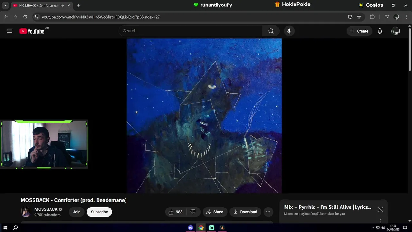Open Chrome extensions puzzle icon
The image size is (412, 232).
pyautogui.click(x=373, y=17)
